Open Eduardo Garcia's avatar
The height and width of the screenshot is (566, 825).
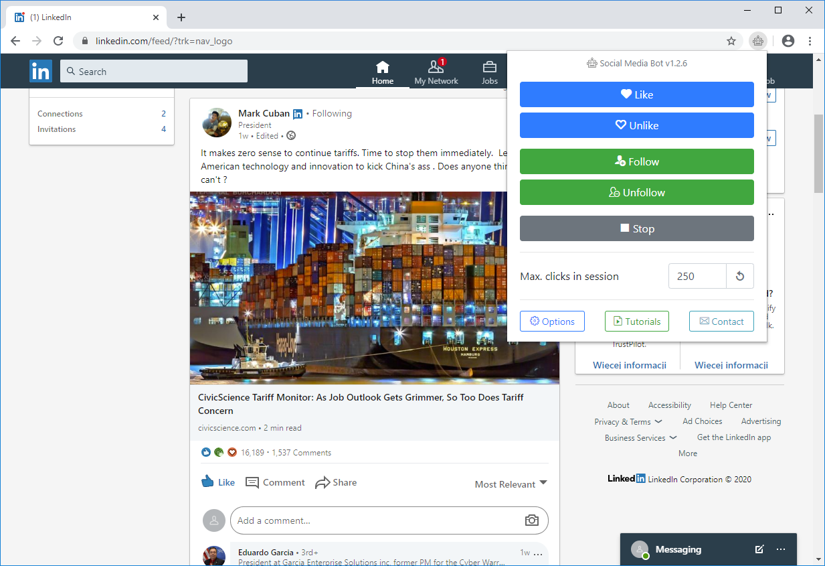214,556
